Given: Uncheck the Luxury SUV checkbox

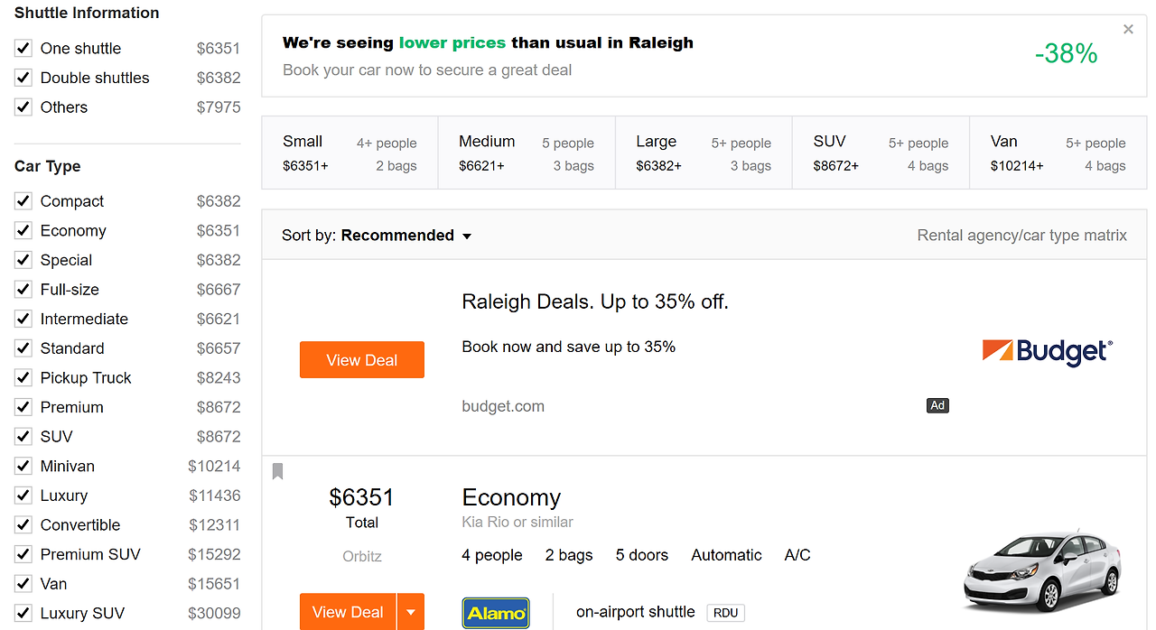Looking at the screenshot, I should pyautogui.click(x=23, y=614).
